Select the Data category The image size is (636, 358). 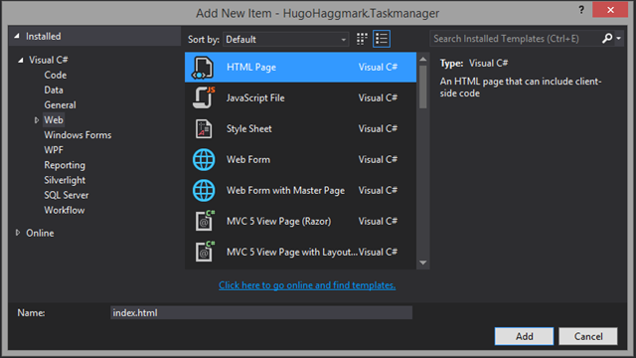click(x=54, y=90)
